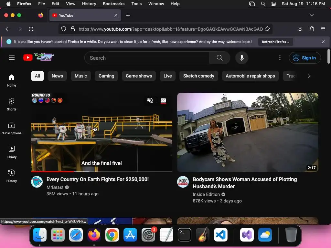Open the Inside Edition channel name link

[206, 194]
